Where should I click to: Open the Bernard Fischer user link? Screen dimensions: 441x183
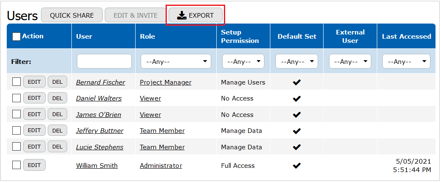[x=101, y=82]
